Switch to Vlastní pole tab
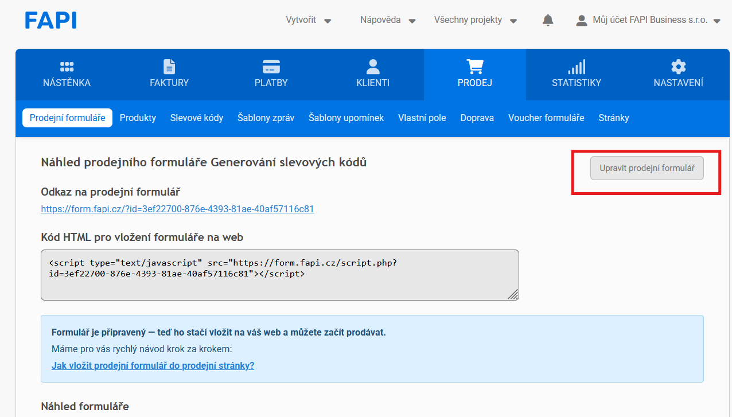Viewport: 732px width, 417px height. [422, 118]
